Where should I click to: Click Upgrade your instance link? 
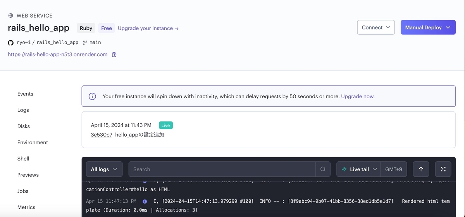[x=148, y=28]
